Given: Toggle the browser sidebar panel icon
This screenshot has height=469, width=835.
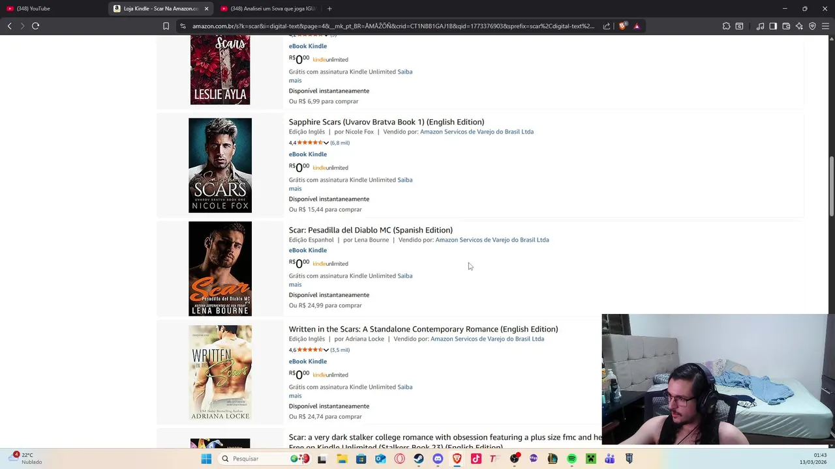Looking at the screenshot, I should (773, 26).
